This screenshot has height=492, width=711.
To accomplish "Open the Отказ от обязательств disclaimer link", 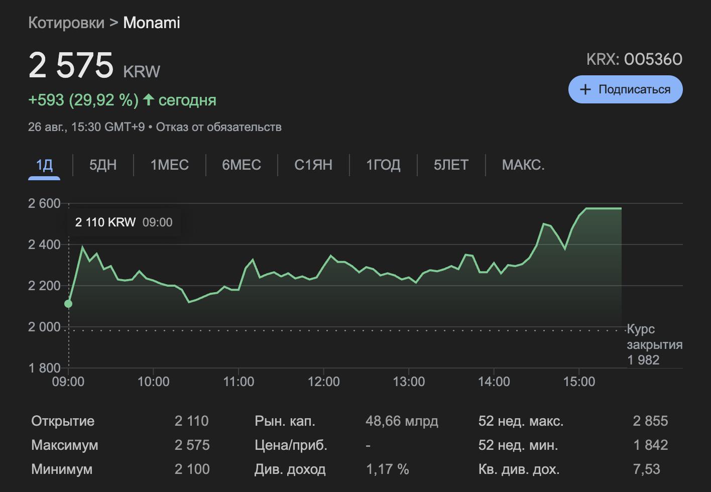I will [218, 127].
